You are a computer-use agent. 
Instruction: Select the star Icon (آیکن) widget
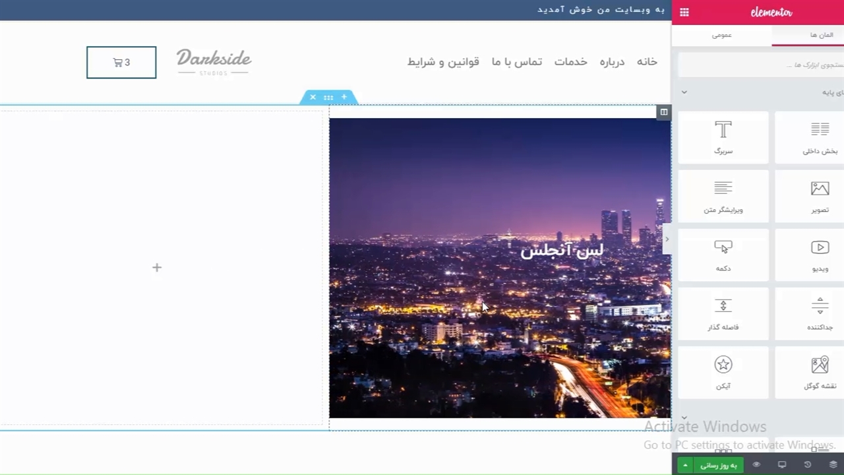pos(723,372)
